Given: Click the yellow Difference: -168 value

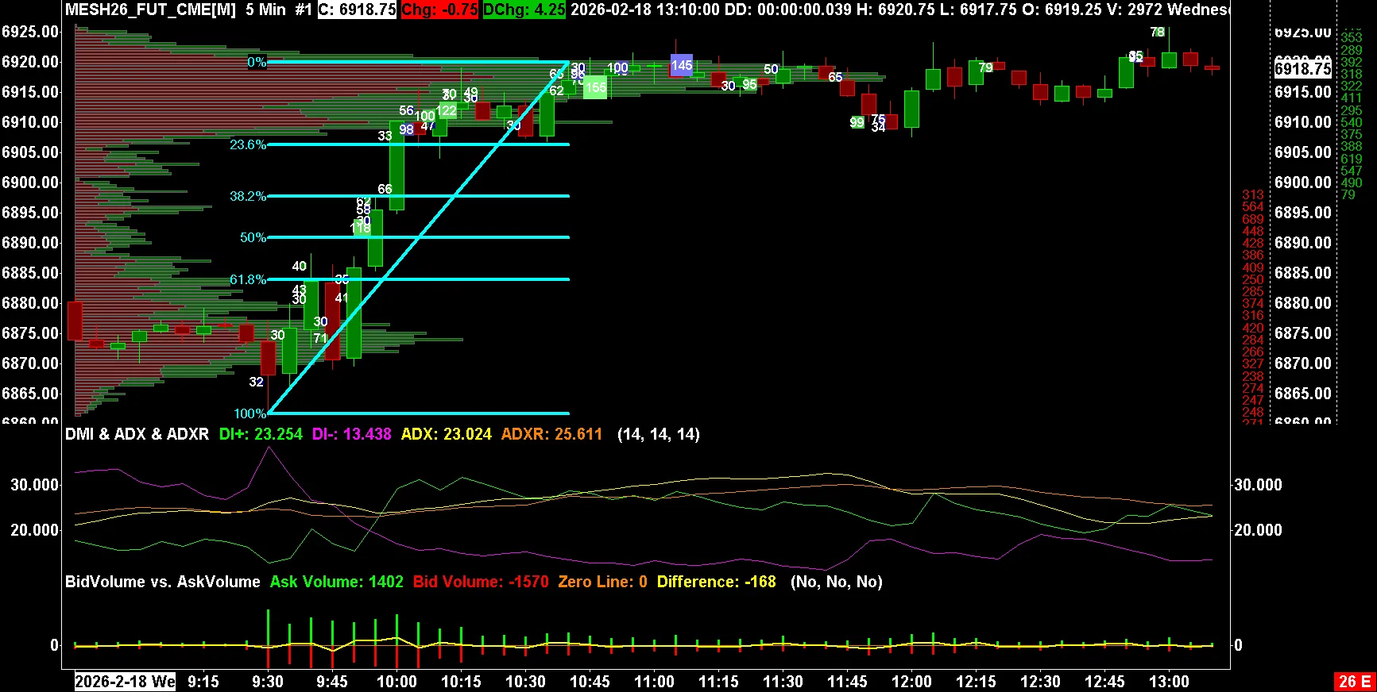Looking at the screenshot, I should point(716,582).
